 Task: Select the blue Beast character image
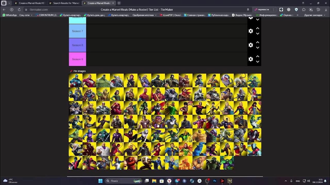199,149
